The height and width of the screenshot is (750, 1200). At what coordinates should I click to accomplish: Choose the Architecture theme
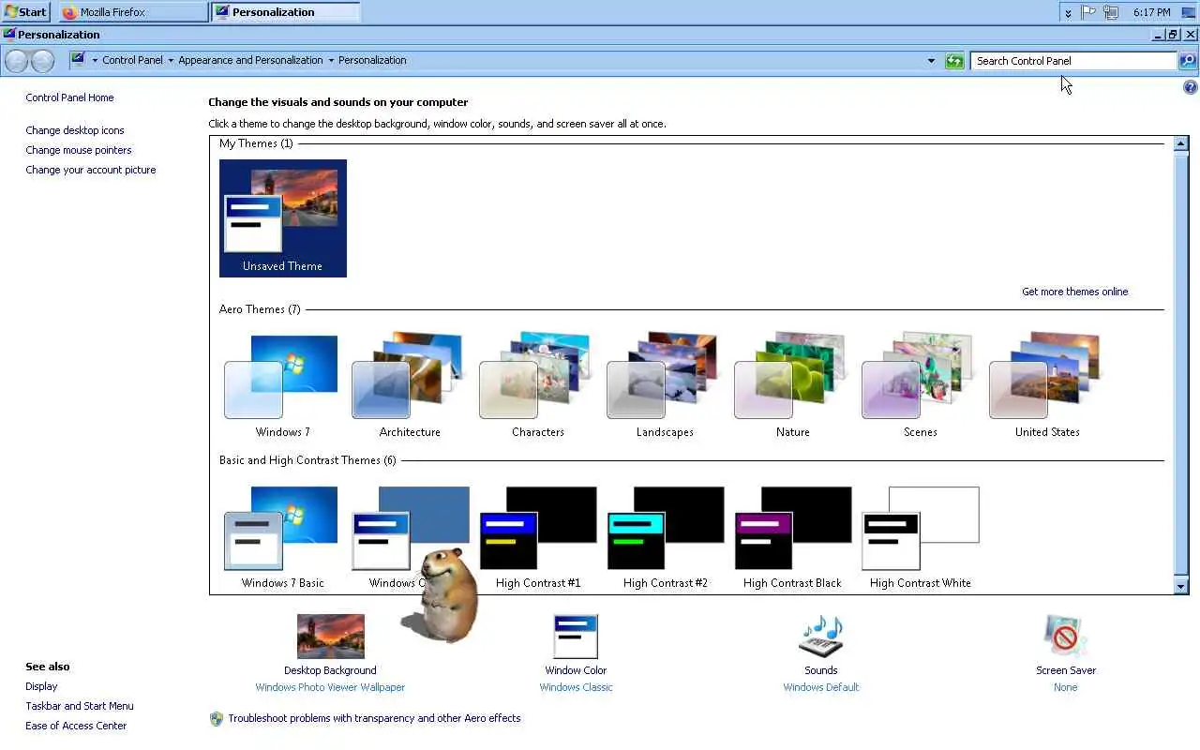(x=410, y=386)
